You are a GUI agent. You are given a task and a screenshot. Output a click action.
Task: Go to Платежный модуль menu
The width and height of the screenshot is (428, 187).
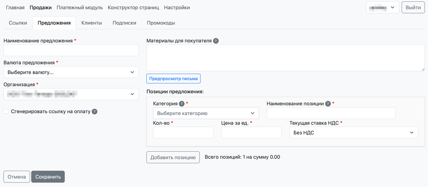(x=80, y=7)
